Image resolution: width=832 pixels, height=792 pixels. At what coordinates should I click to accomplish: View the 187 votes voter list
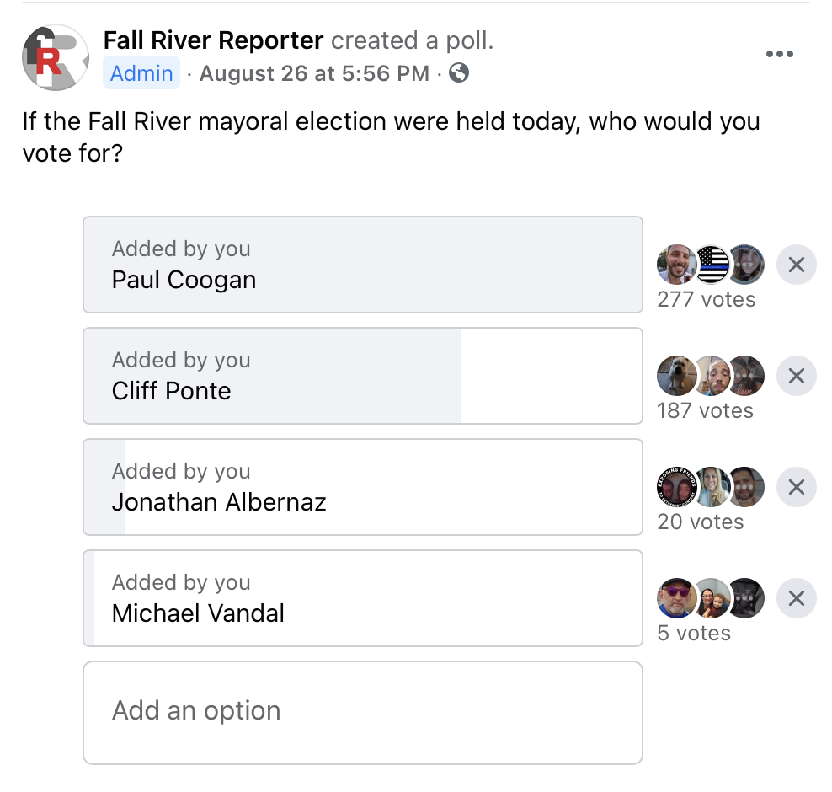(705, 411)
